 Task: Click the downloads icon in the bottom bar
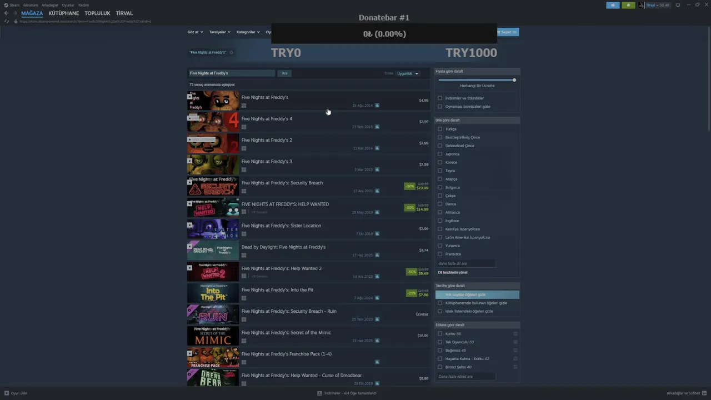click(319, 393)
